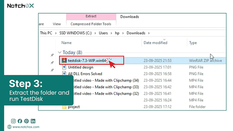Select the testdisk-7.3-WIP.win64 file
The image size is (233, 131).
pyautogui.click(x=87, y=61)
